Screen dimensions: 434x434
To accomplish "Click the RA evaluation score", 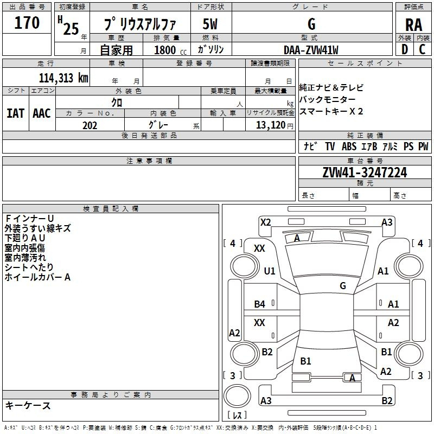I will (413, 25).
